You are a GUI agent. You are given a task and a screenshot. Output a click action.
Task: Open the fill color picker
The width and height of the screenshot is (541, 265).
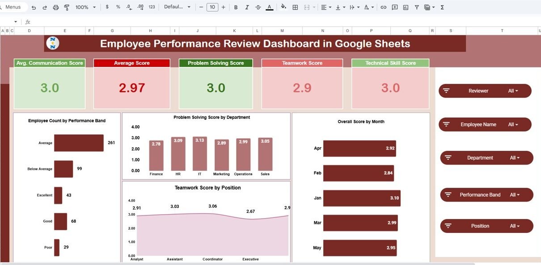[283, 7]
